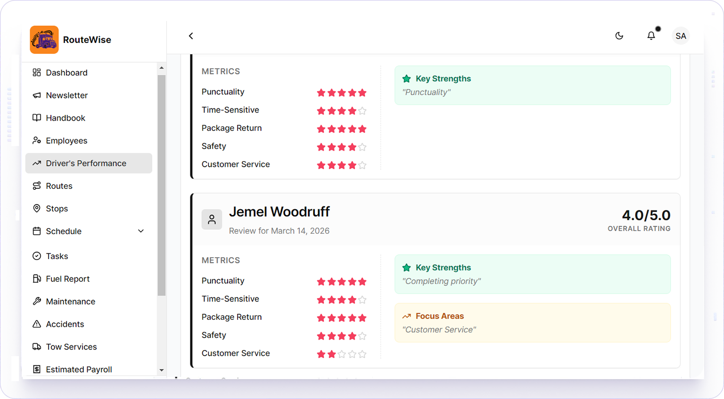Click the sidebar scrollbar up arrow
This screenshot has height=399, width=724.
(162, 68)
